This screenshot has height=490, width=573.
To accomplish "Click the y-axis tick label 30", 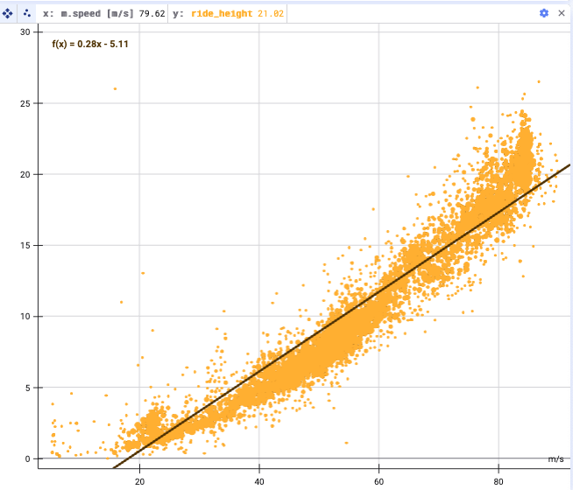I will tap(25, 32).
